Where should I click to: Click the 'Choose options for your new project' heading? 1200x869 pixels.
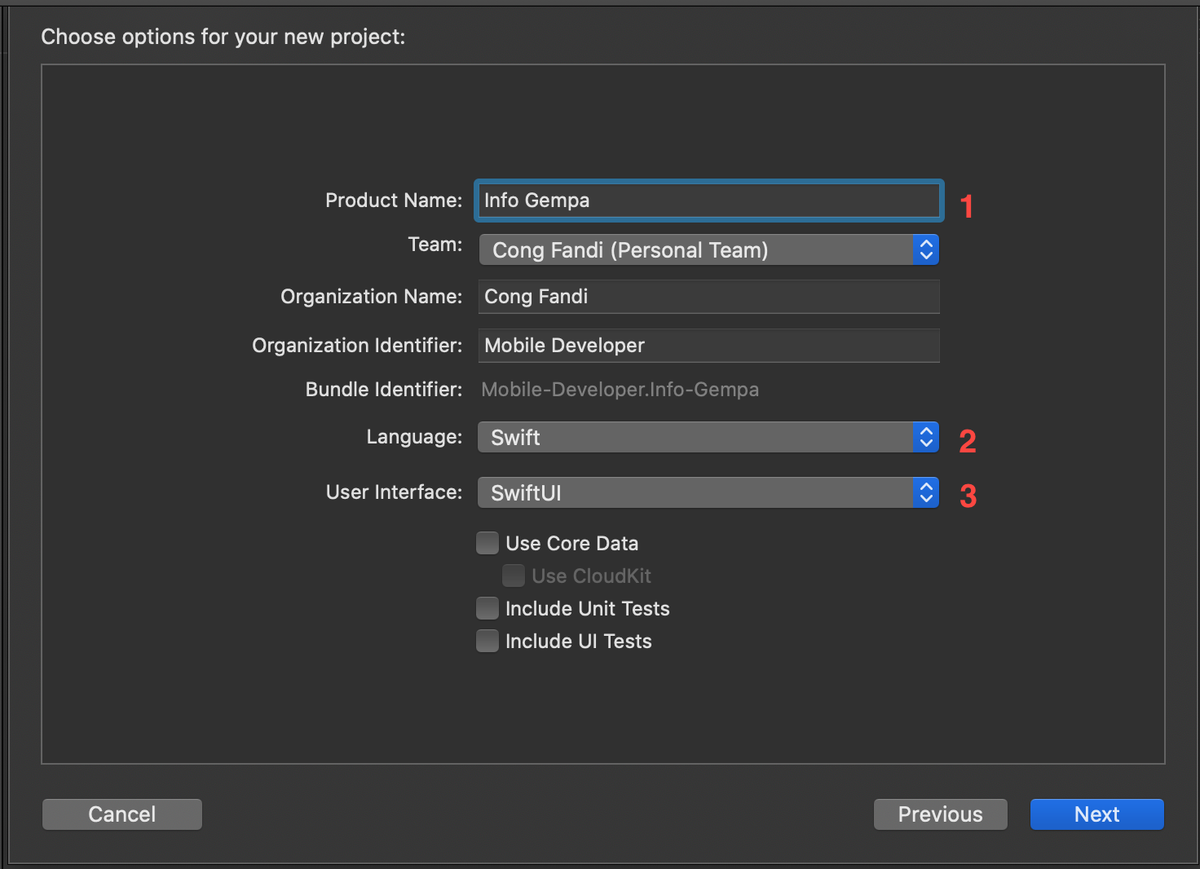(223, 37)
